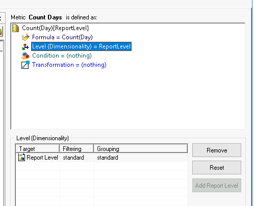The width and height of the screenshot is (254, 206).
Task: Click the Condition colored spheres icon
Action: [26, 56]
